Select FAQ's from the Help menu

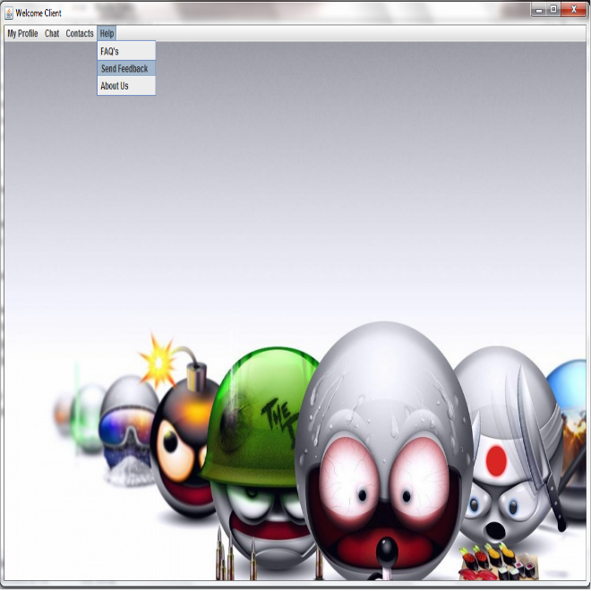click(x=126, y=51)
